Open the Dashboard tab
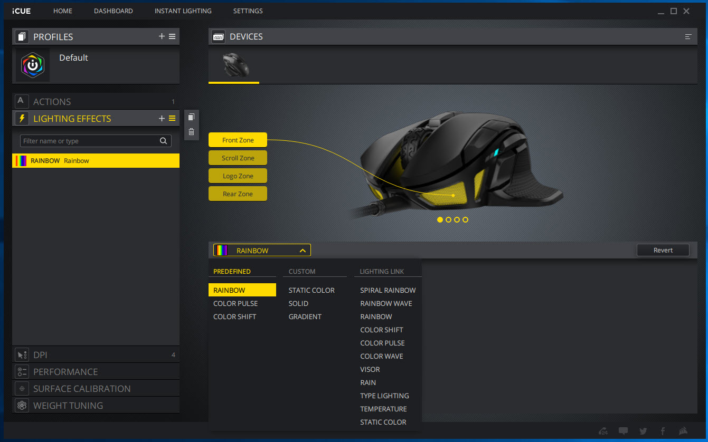 coord(114,11)
